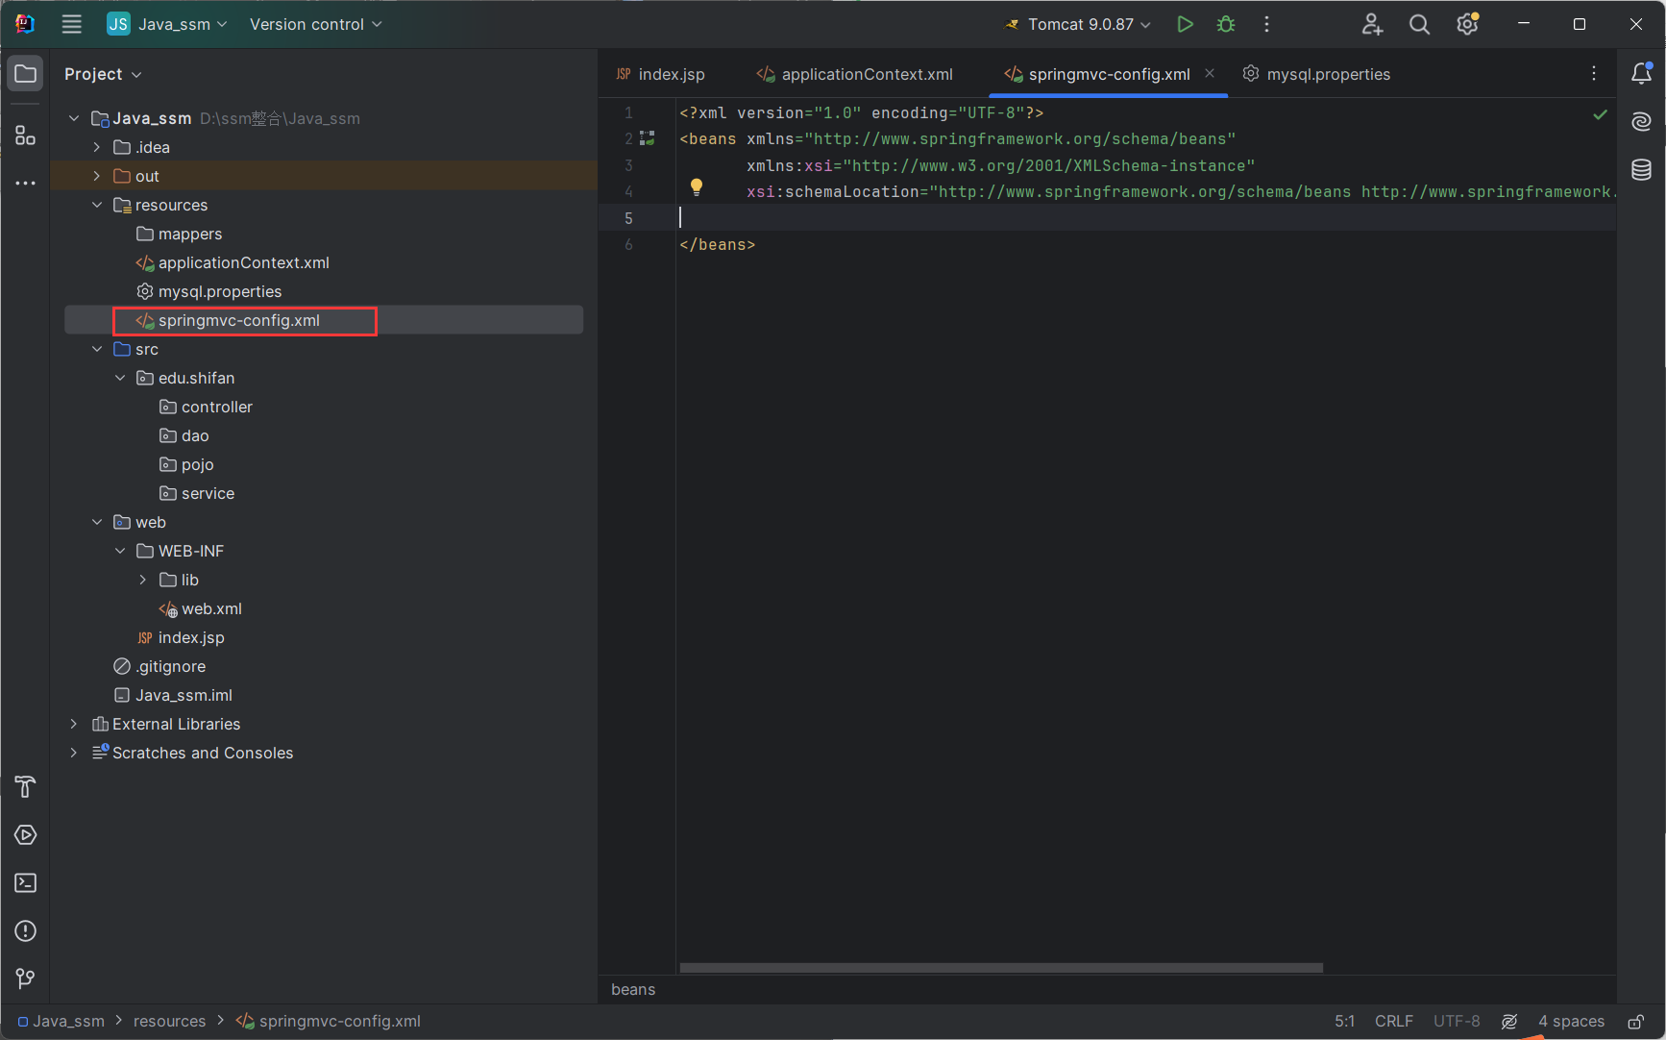Open the Build hammer tool window

26,787
